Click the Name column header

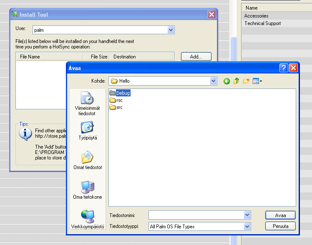pyautogui.click(x=277, y=8)
